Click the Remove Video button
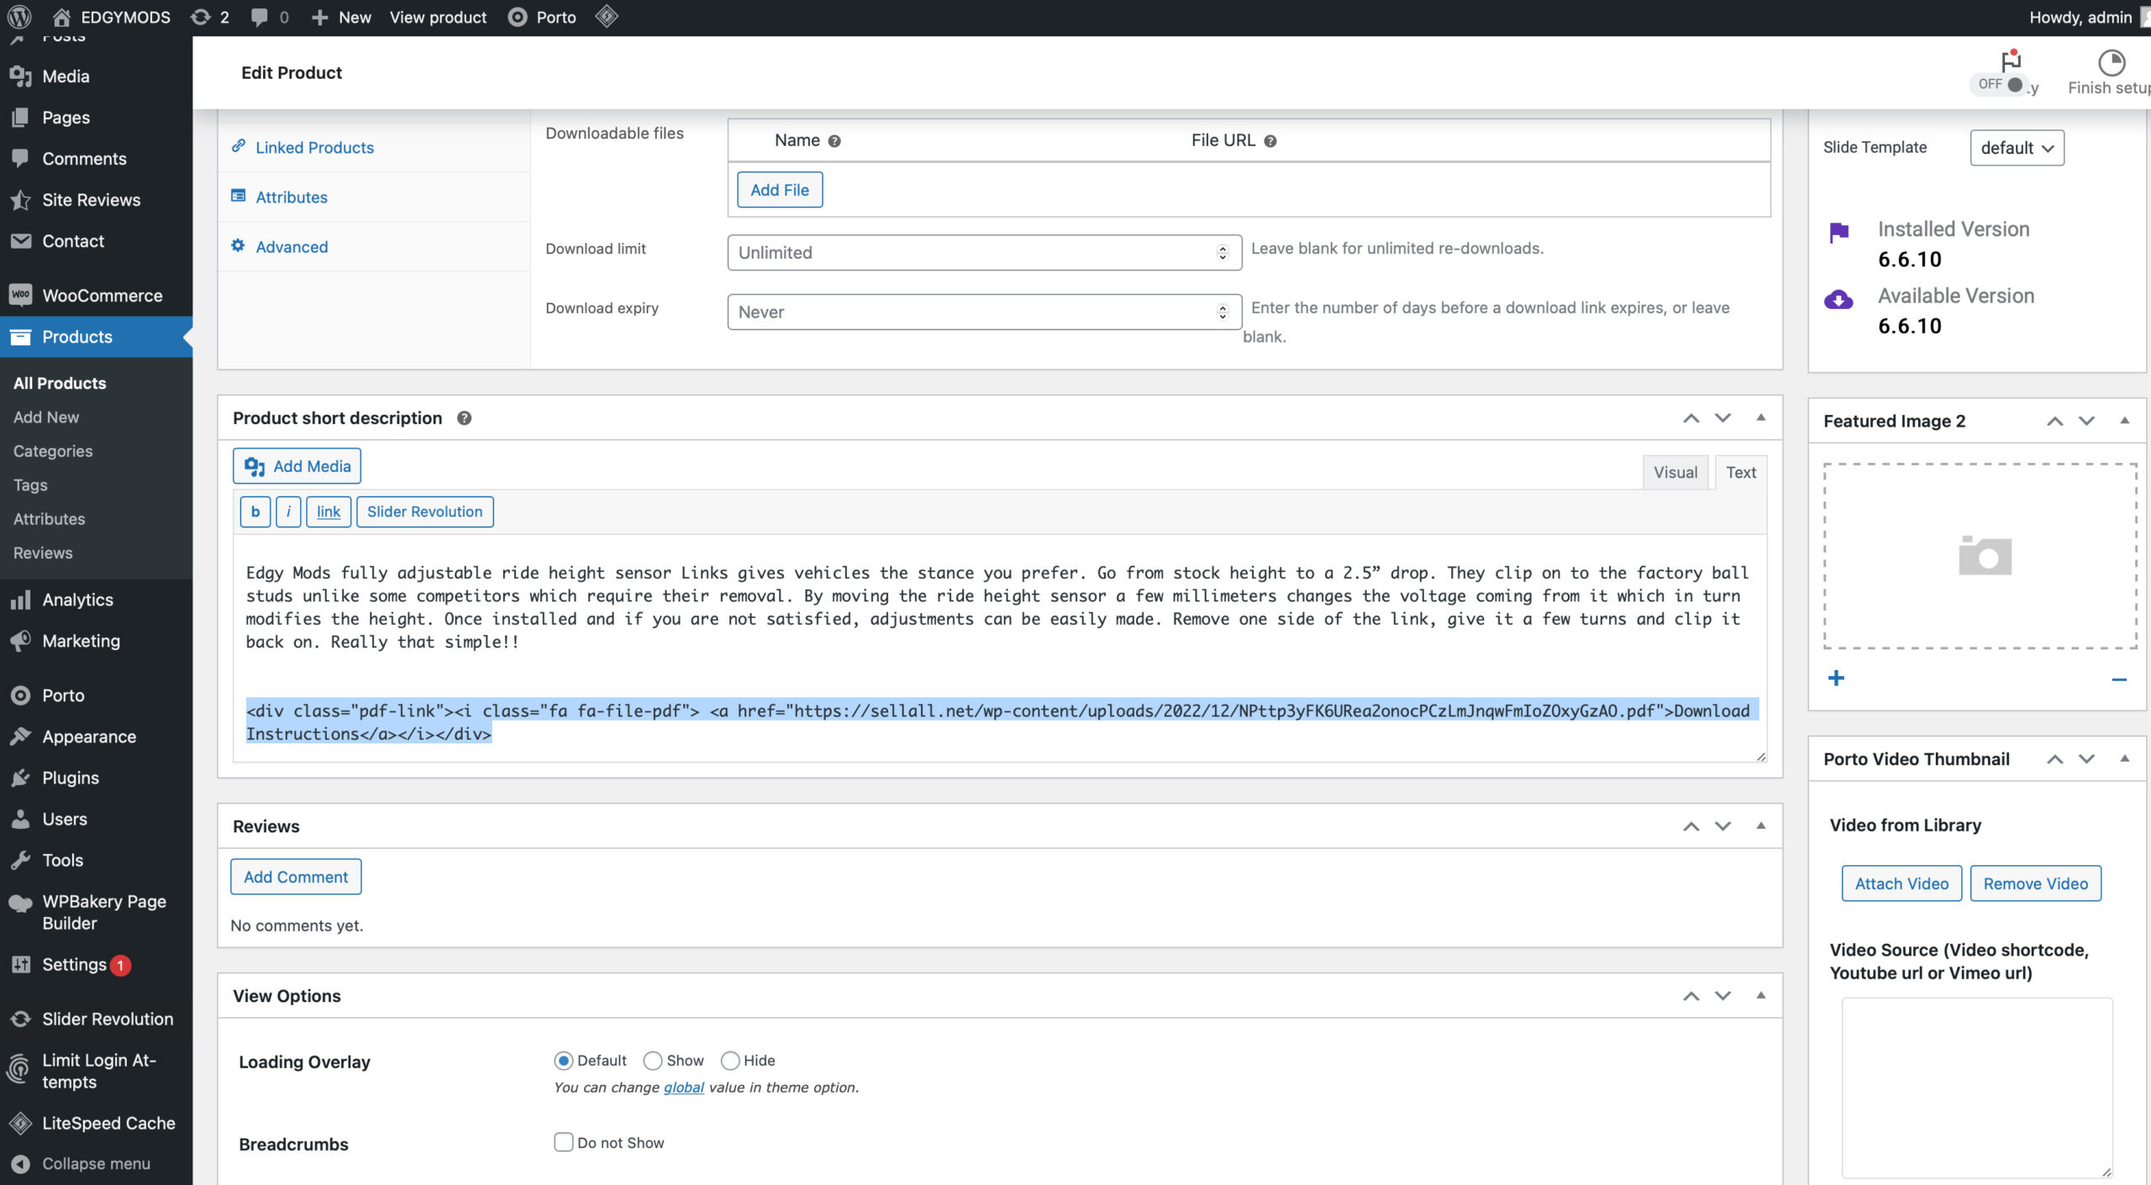The height and width of the screenshot is (1185, 2151). [2035, 884]
